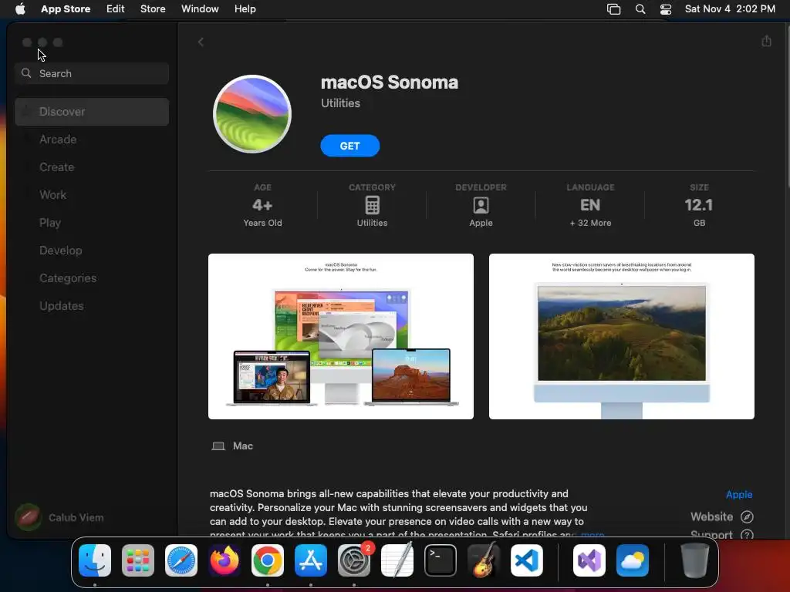Image resolution: width=790 pixels, height=592 pixels.
Task: Select Updates in the sidebar
Action: (x=92, y=305)
